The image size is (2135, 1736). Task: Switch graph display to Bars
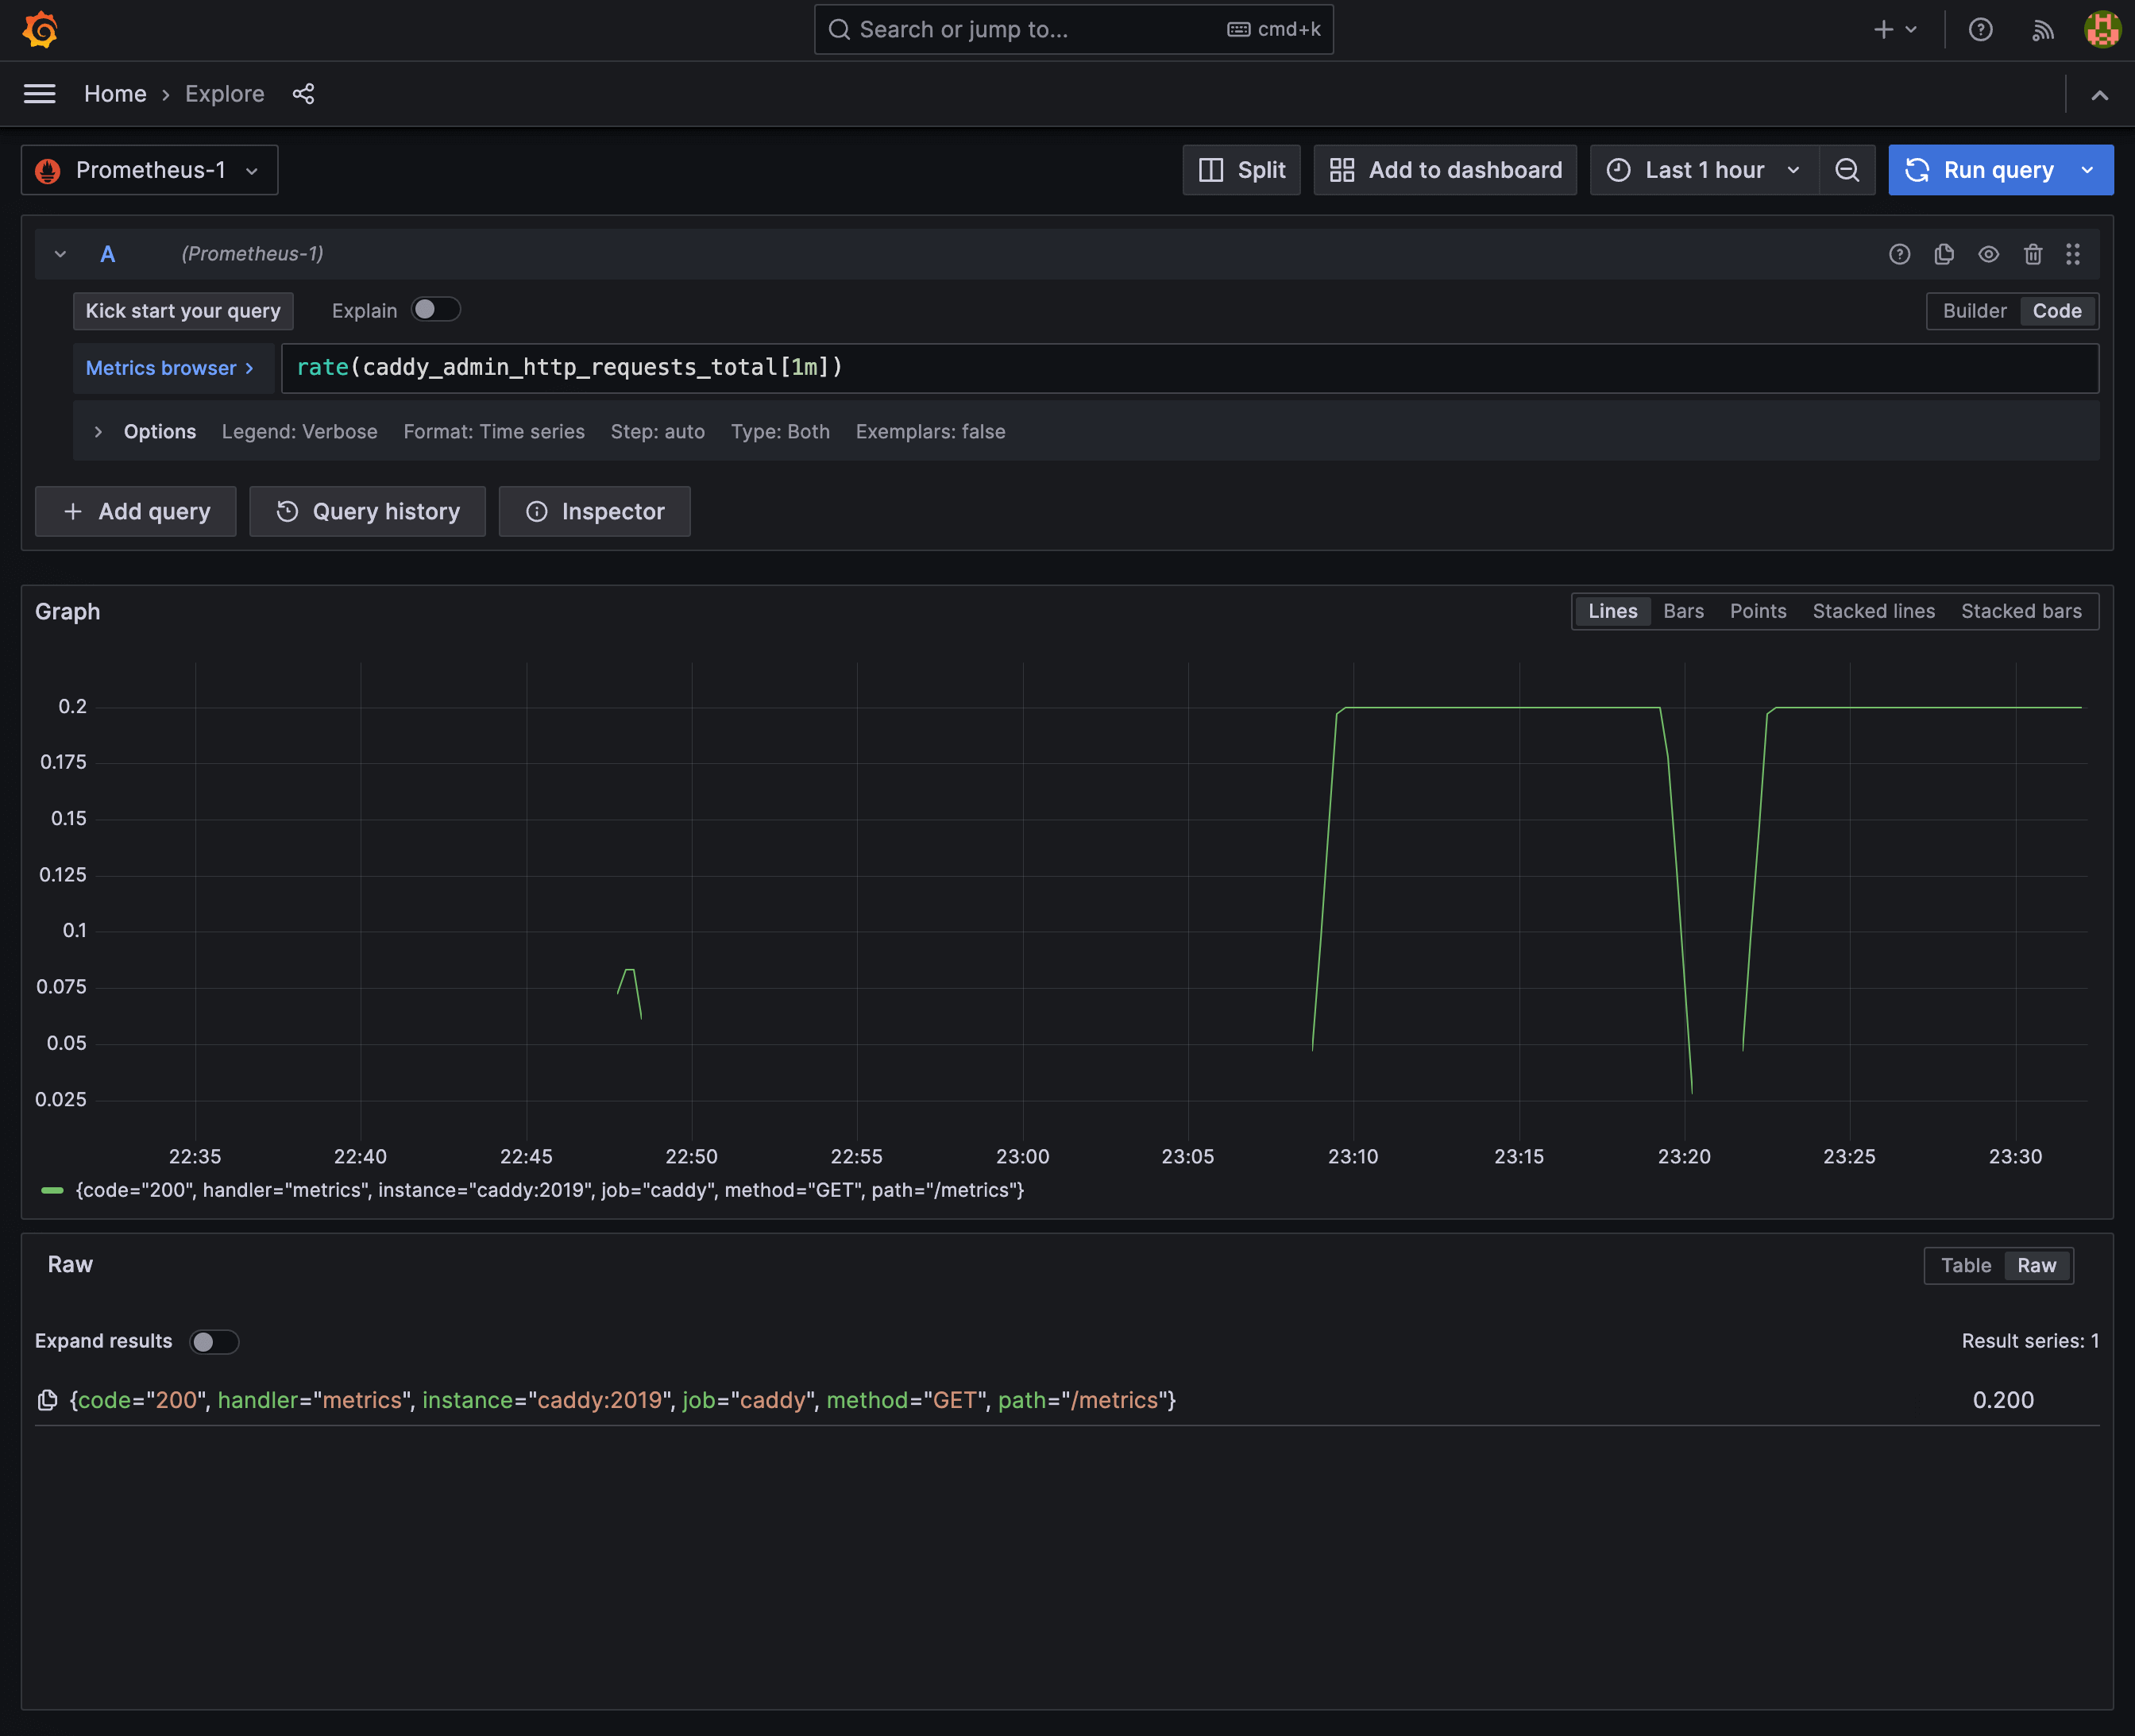click(1682, 610)
